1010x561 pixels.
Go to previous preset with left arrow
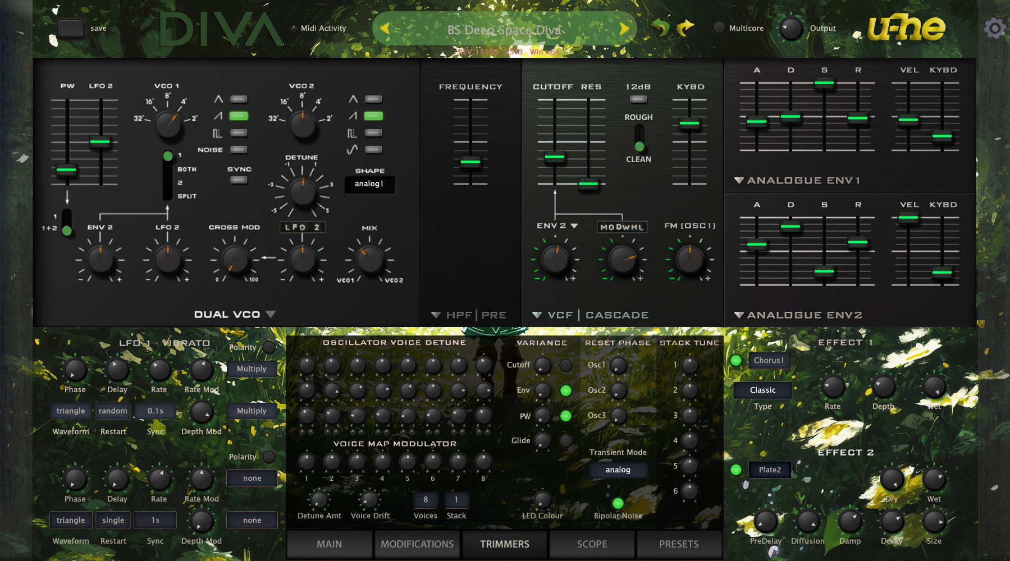385,28
